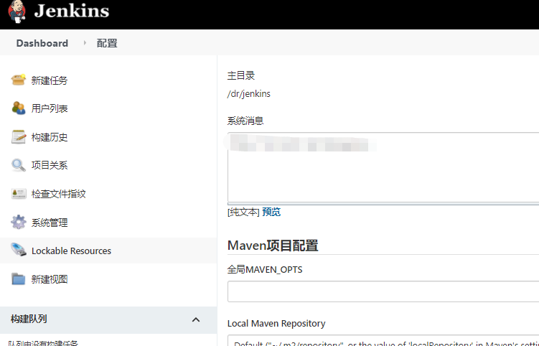The width and height of the screenshot is (539, 346).
Task: Open 新建视图 sidebar link
Action: click(50, 279)
